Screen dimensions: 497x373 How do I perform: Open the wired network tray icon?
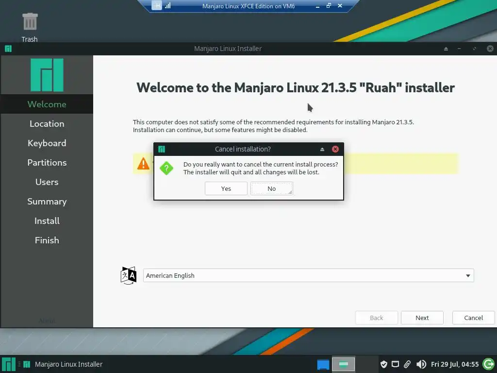395,364
